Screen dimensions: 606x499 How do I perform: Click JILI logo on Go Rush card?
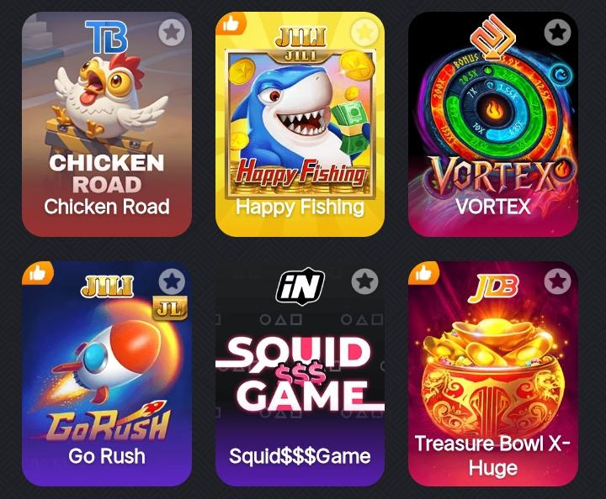107,286
